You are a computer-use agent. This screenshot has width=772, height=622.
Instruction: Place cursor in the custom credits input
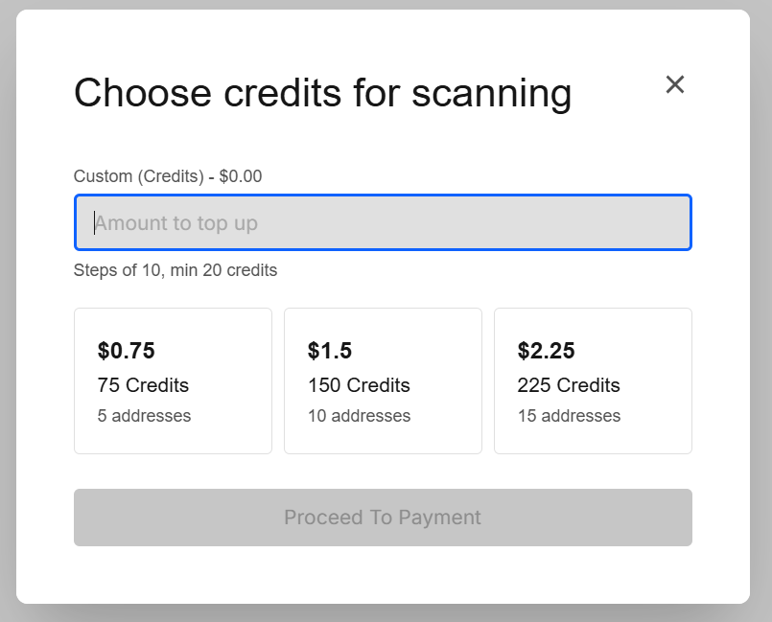tap(383, 222)
